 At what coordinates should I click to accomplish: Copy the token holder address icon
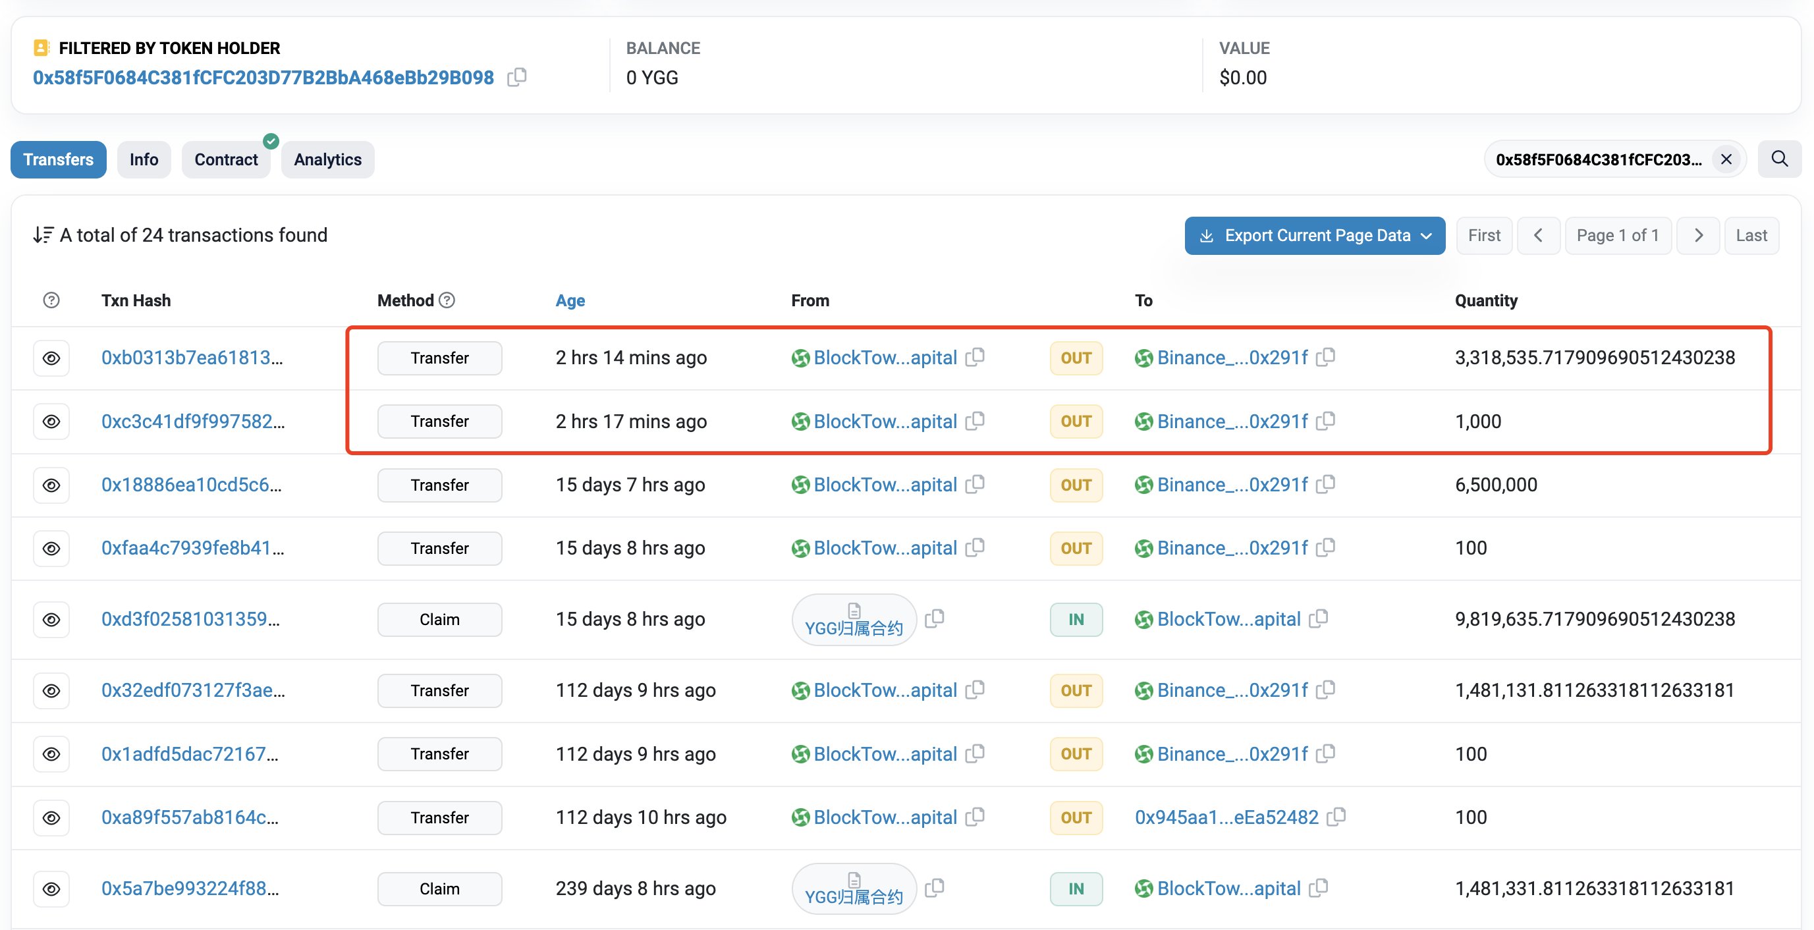517,77
